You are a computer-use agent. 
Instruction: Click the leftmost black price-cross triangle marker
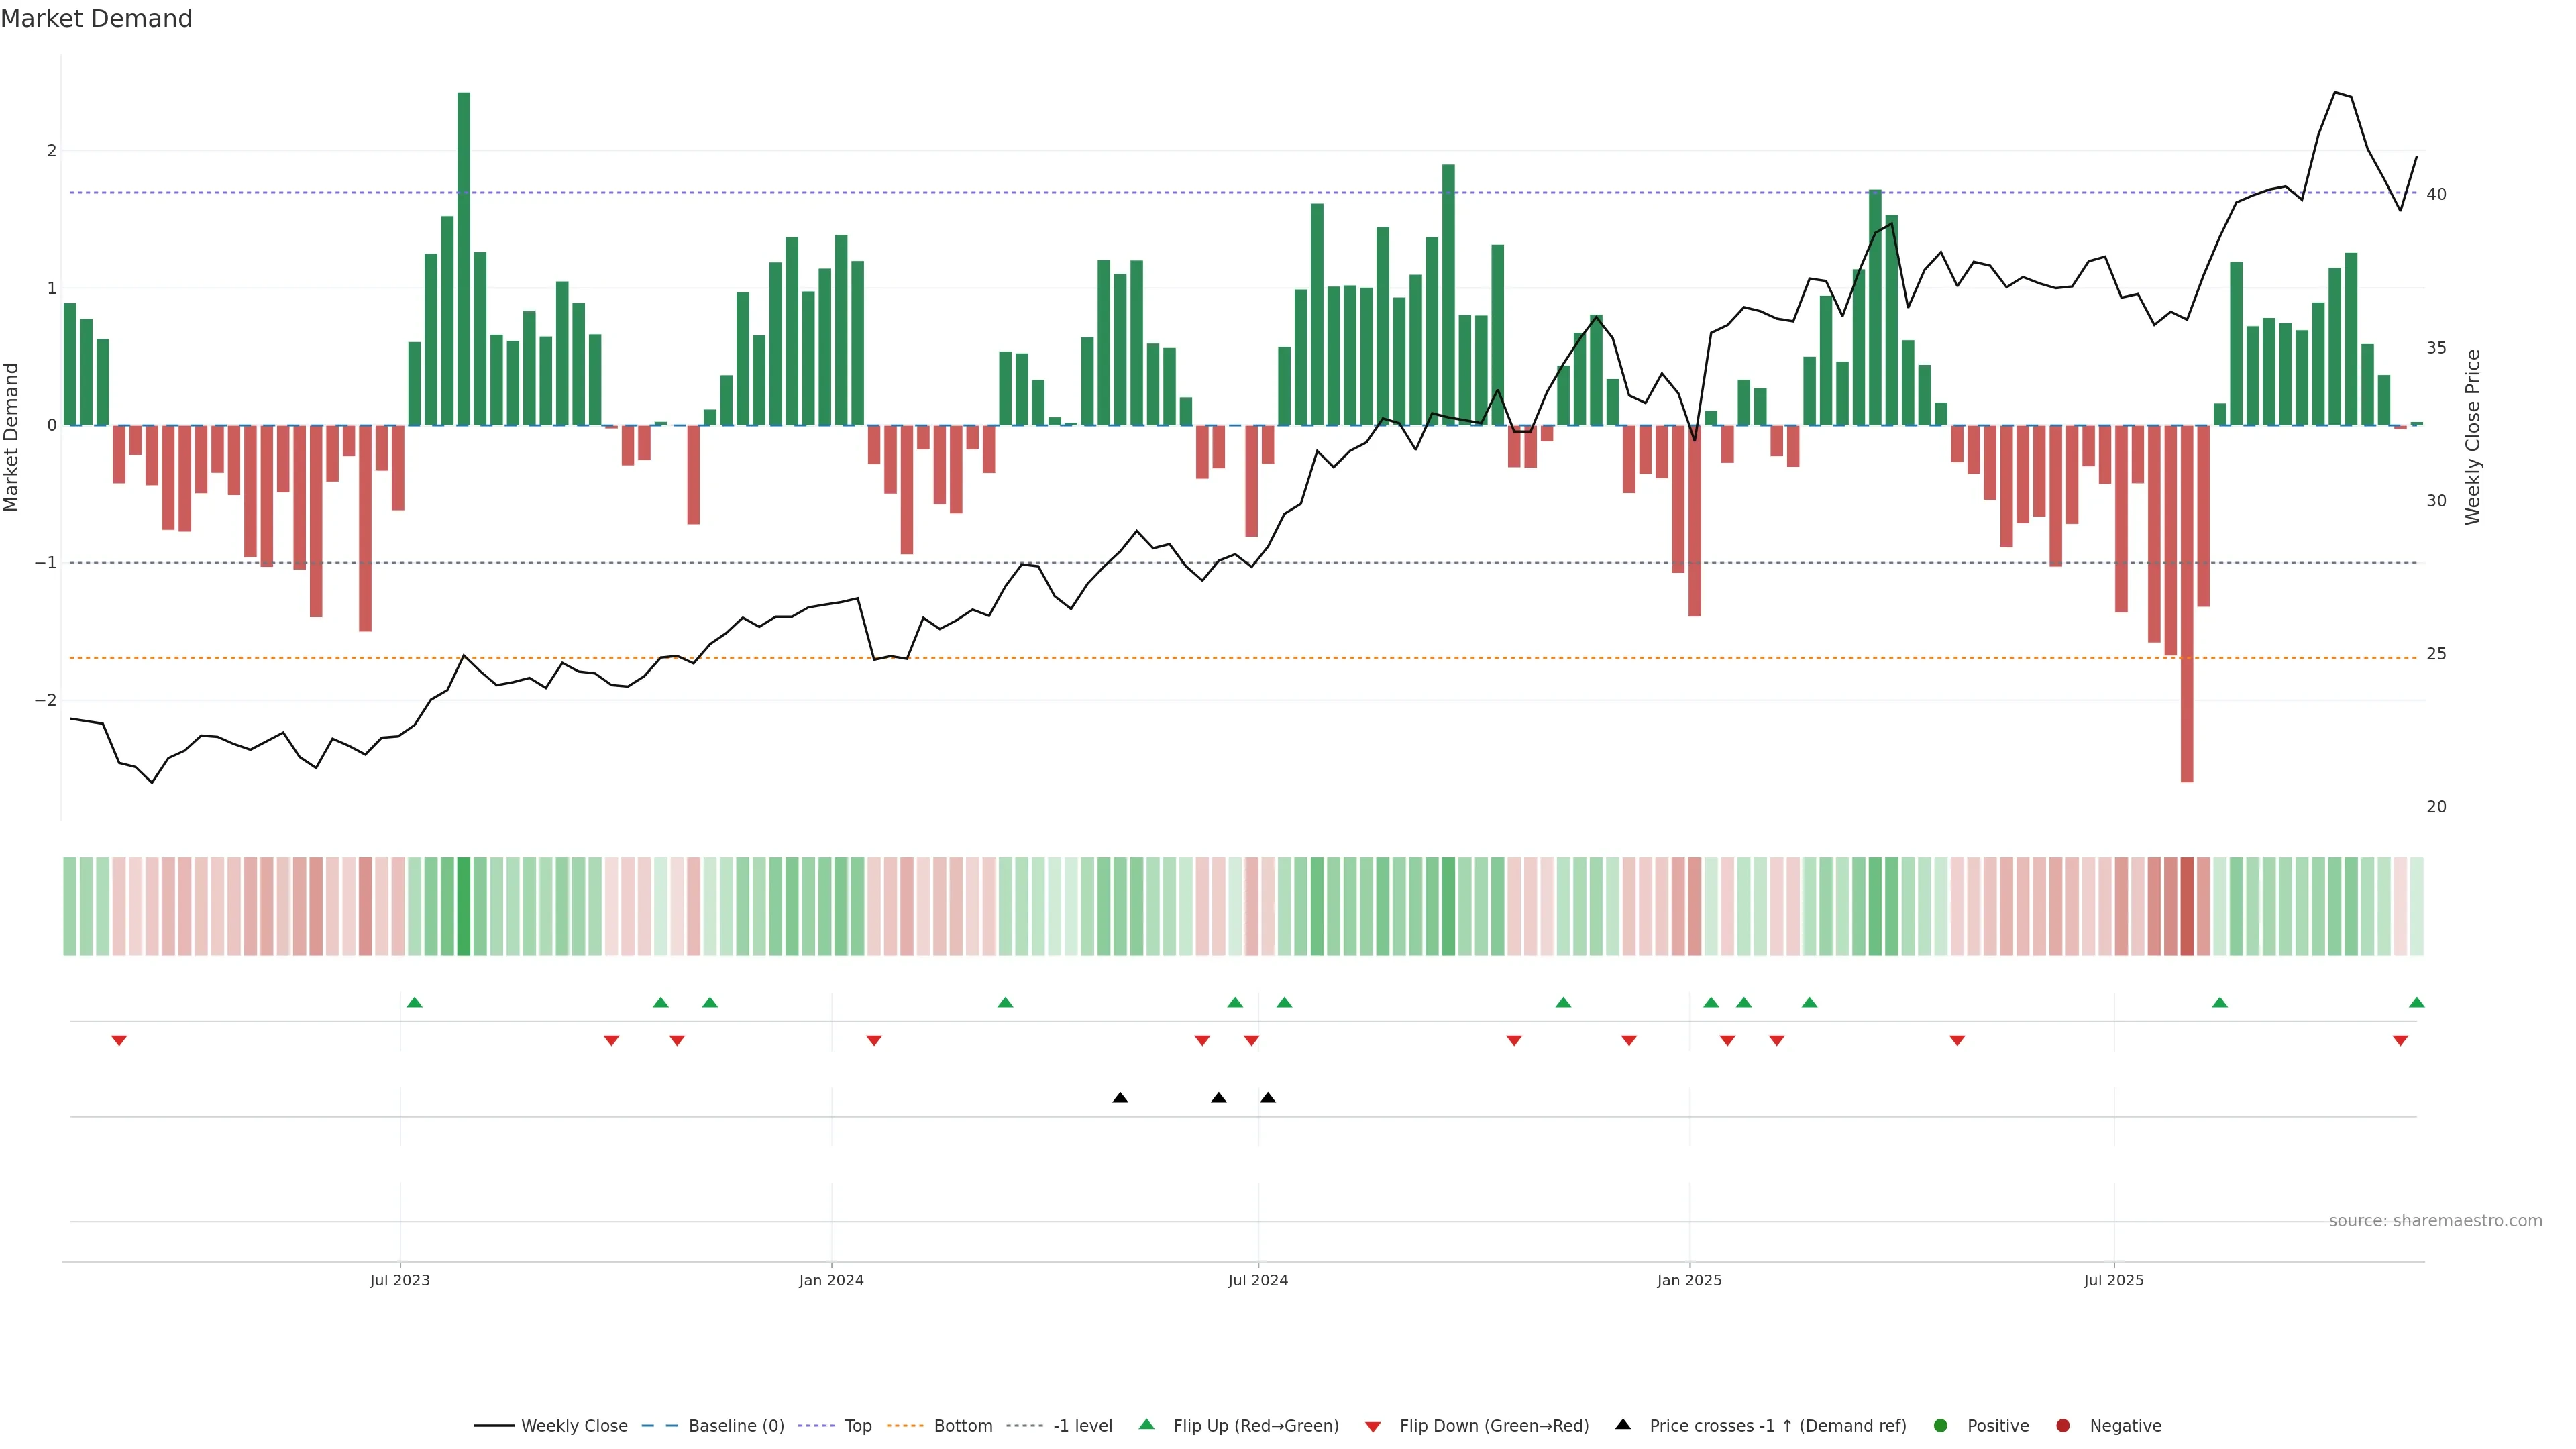(1120, 1098)
